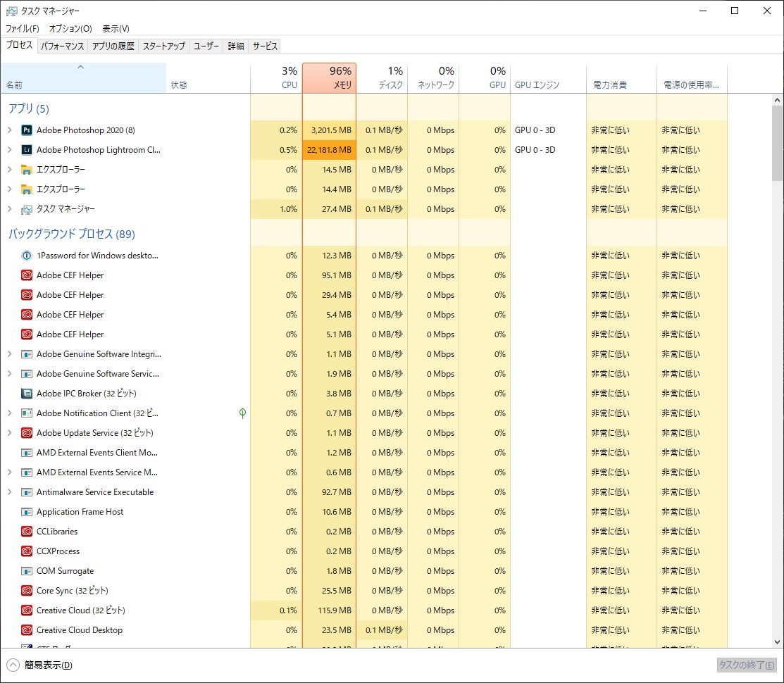784x683 pixels.
Task: Sort by the 電力消費 column header
Action: coord(621,78)
